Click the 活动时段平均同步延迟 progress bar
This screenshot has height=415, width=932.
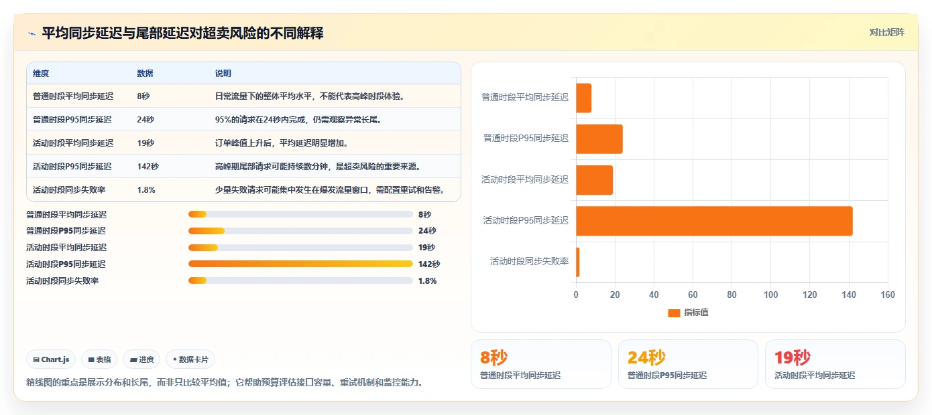[300, 248]
